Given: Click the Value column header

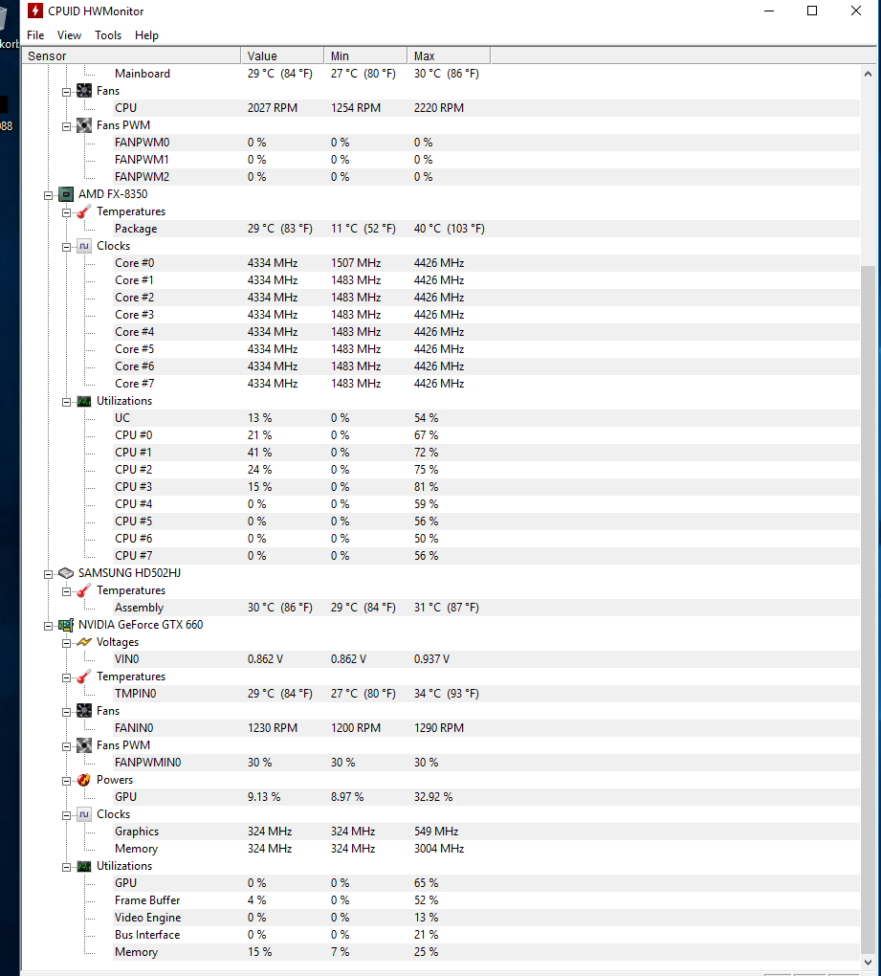Looking at the screenshot, I should click(x=282, y=56).
